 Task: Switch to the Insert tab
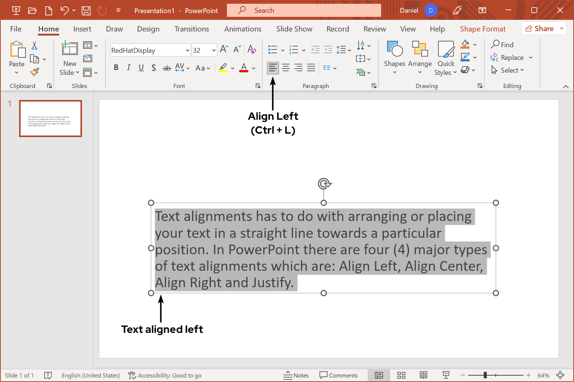(x=82, y=29)
